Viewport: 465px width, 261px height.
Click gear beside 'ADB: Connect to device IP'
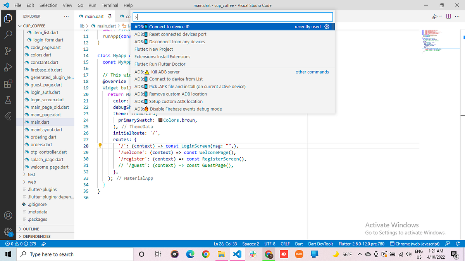[x=327, y=27]
